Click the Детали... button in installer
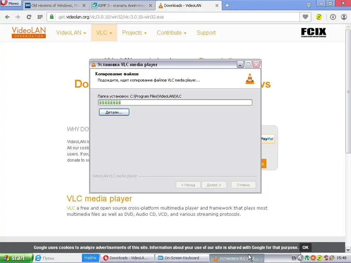The width and height of the screenshot is (351, 263). point(114,112)
